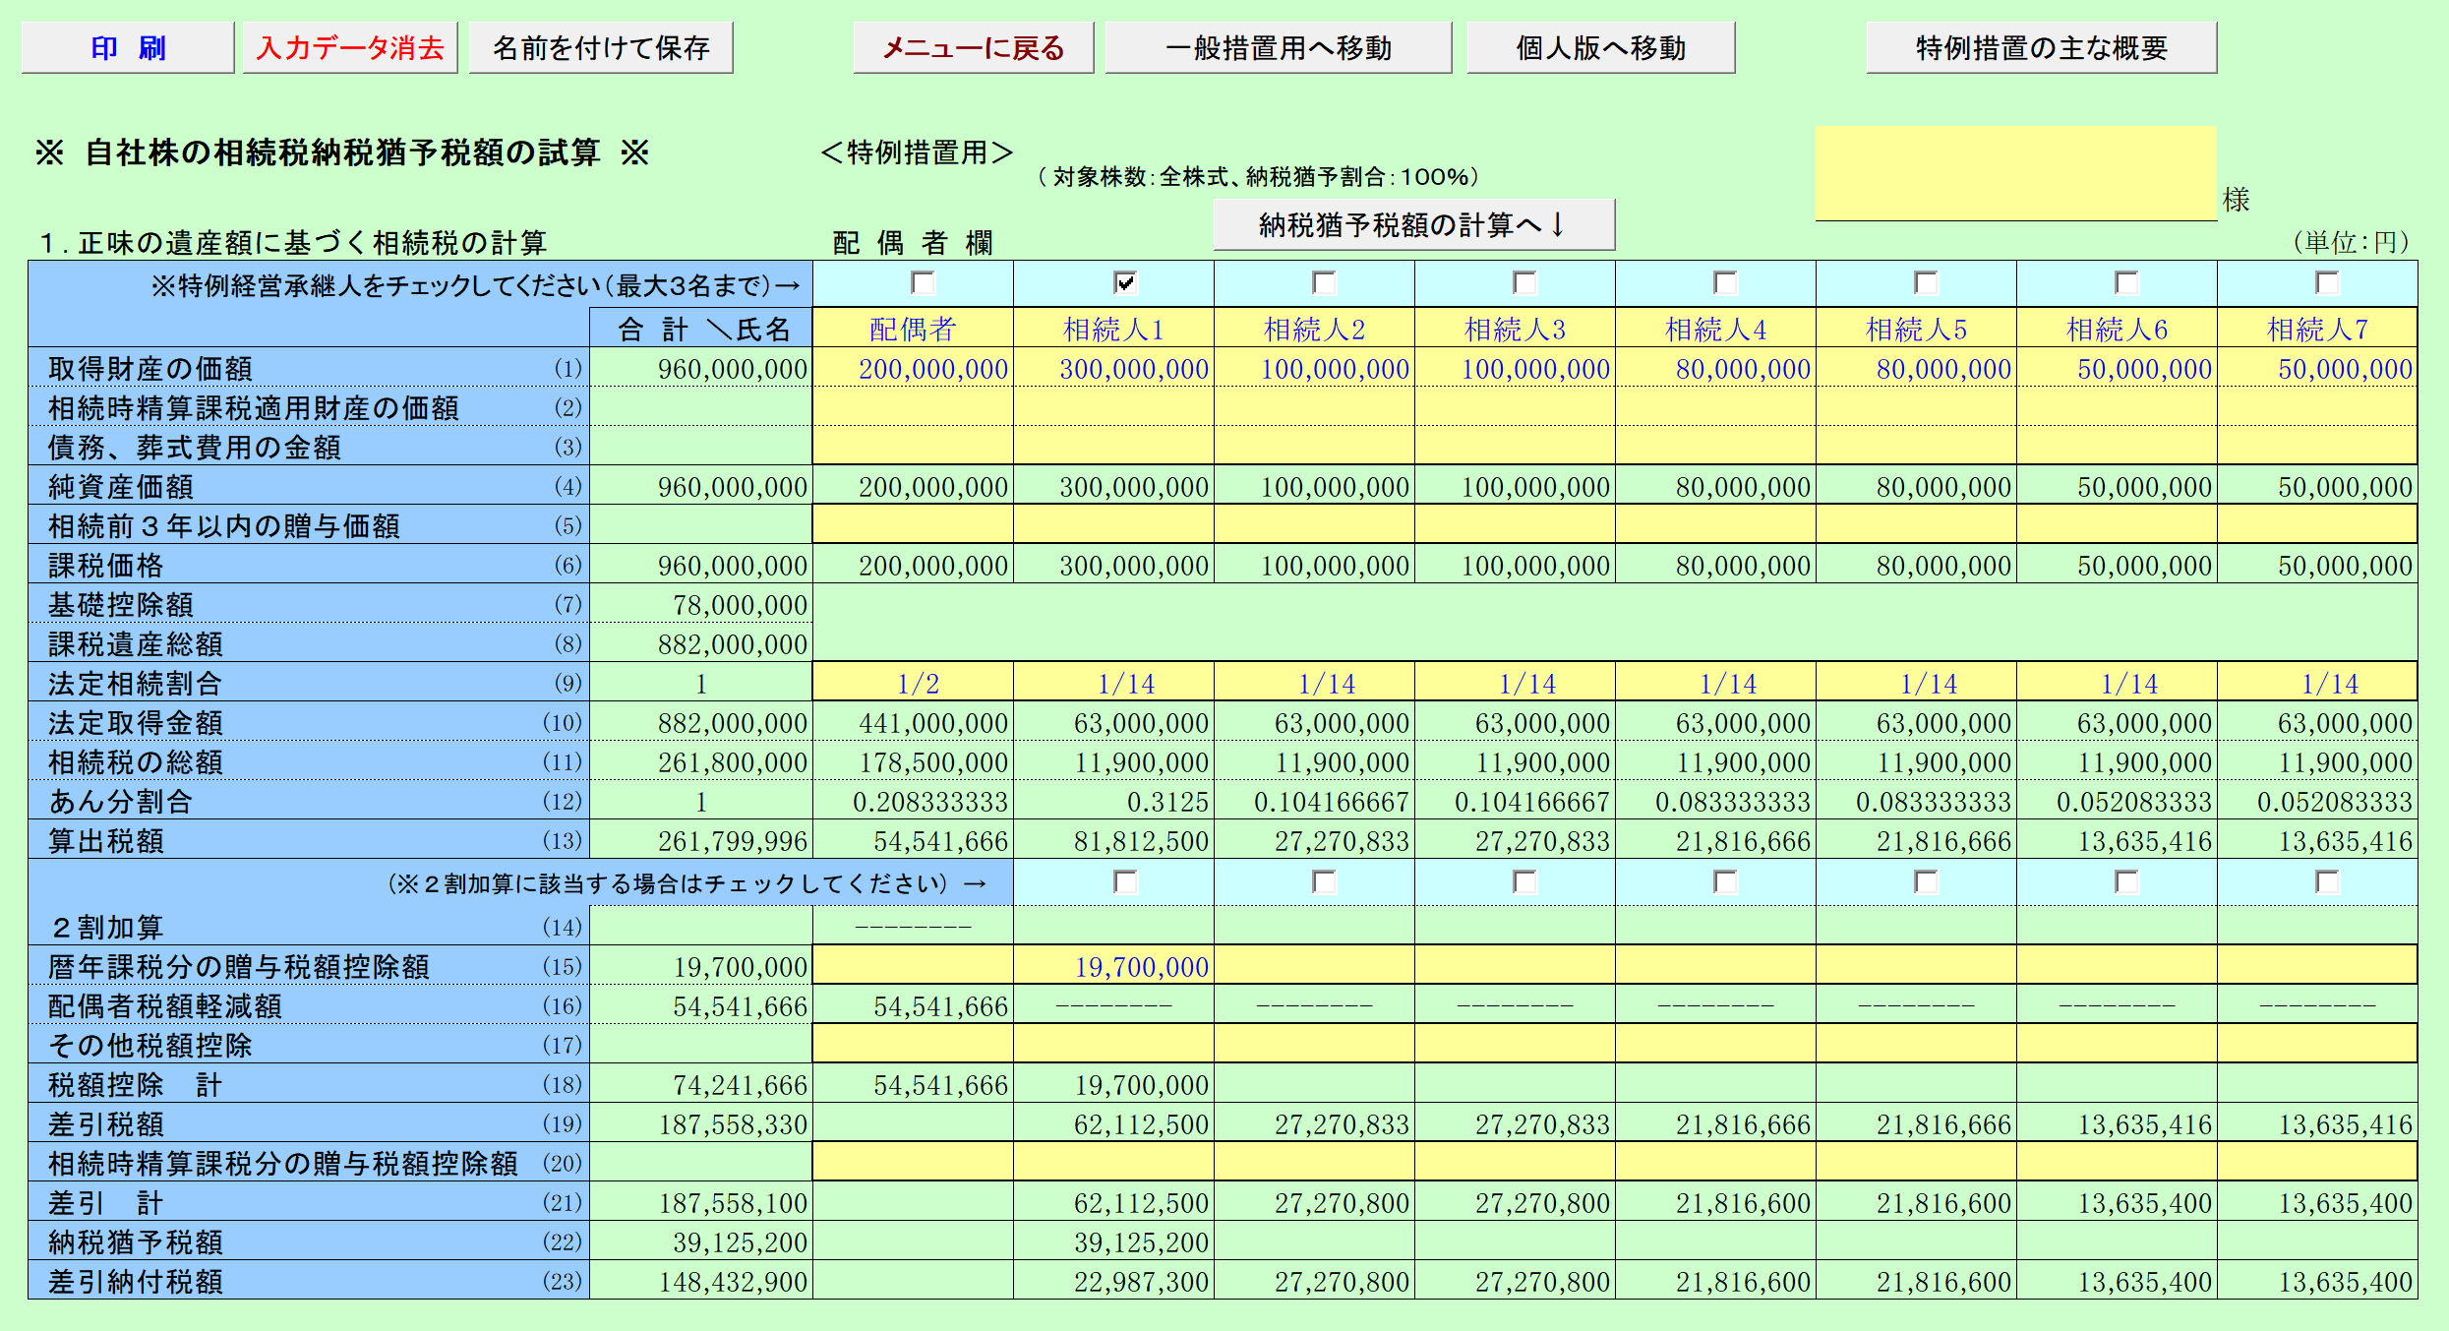Click 相続人1 暦年課税 value 19,700,000

(1113, 966)
